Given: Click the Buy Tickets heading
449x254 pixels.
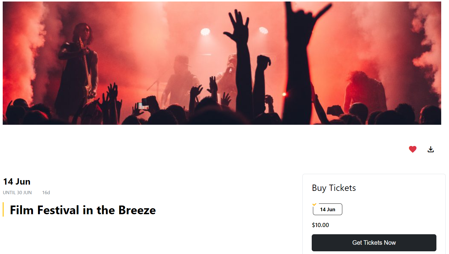Looking at the screenshot, I should (x=334, y=188).
